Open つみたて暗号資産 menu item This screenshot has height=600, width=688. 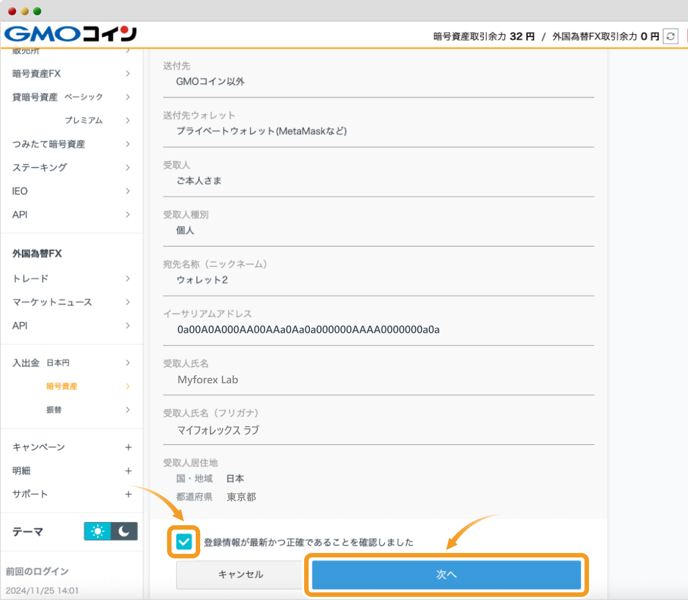coord(49,144)
